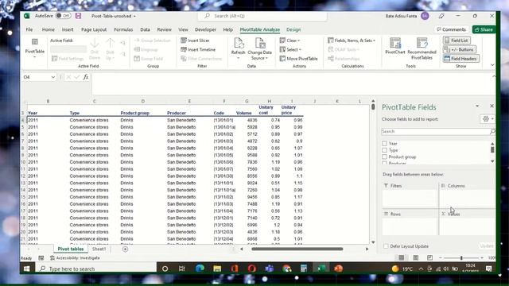Toggle the AutoSave switch
Viewport: 509px width, 286px height.
tap(63, 16)
